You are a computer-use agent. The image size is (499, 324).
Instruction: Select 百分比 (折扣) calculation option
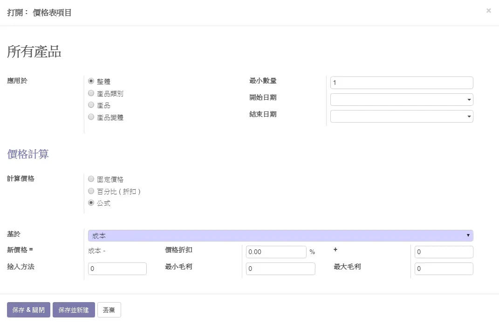coord(91,191)
